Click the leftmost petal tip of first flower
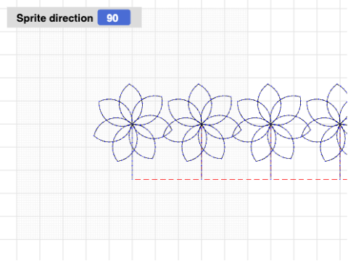The image size is (348, 261). (x=94, y=136)
